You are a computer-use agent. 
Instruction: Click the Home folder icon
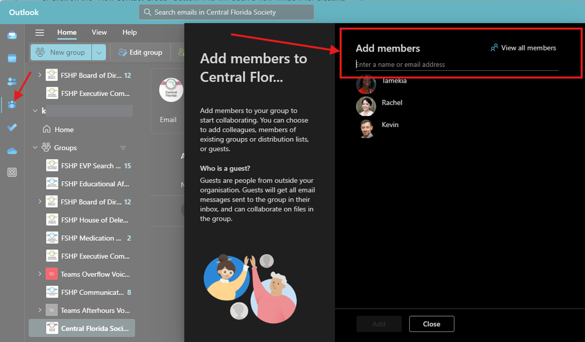[x=47, y=129]
